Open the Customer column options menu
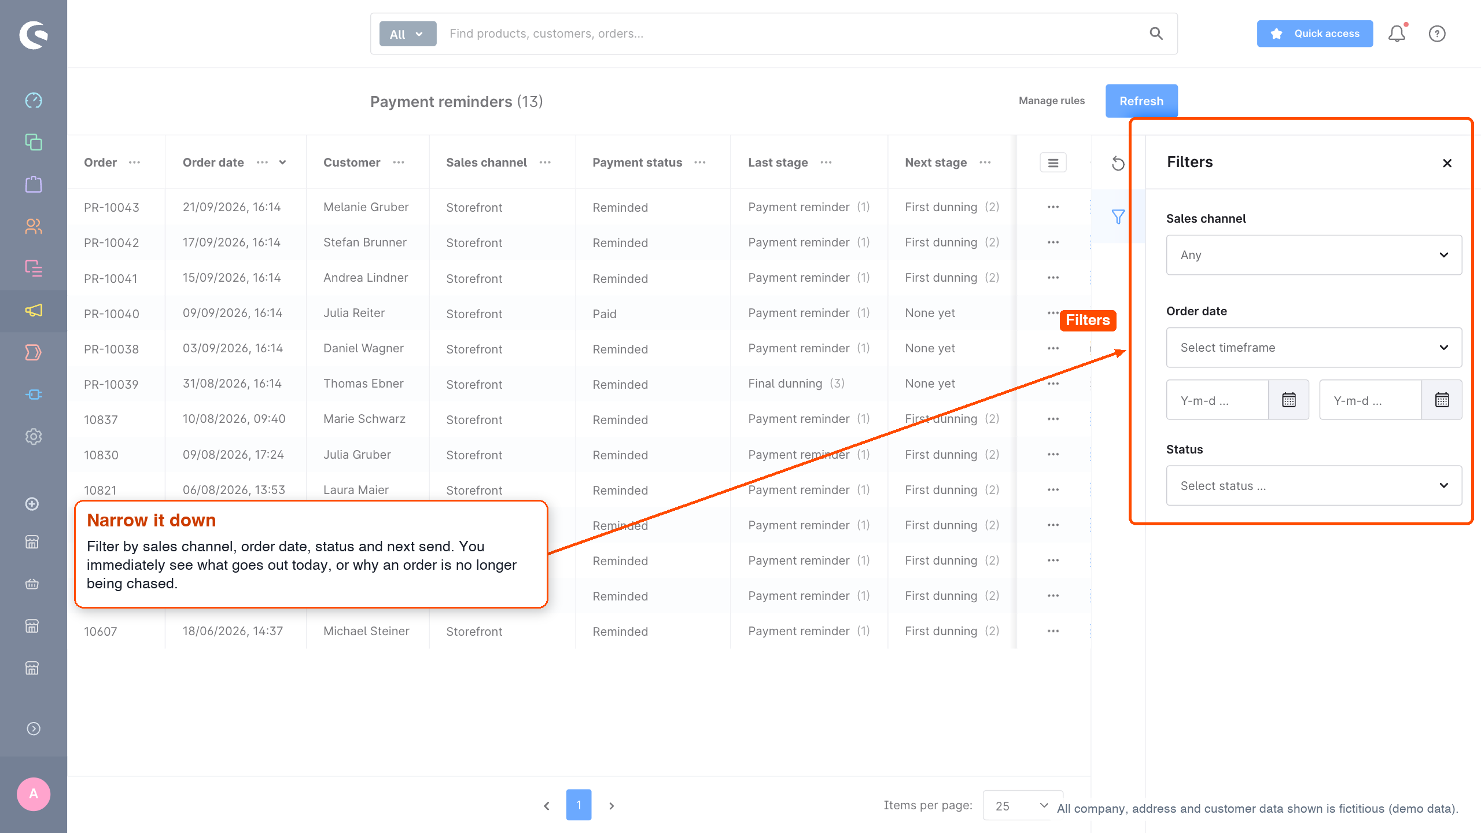This screenshot has width=1481, height=833. pyautogui.click(x=399, y=163)
